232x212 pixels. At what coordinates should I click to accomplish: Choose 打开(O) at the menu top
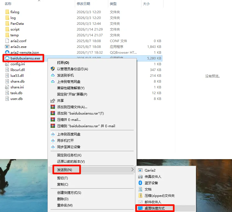coord(63,62)
